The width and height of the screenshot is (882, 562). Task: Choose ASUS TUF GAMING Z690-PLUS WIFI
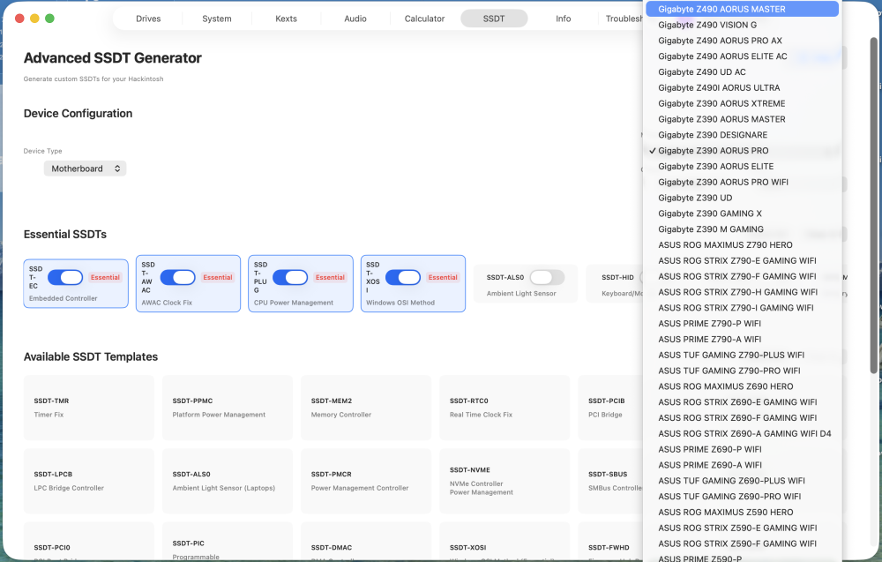click(x=742, y=481)
